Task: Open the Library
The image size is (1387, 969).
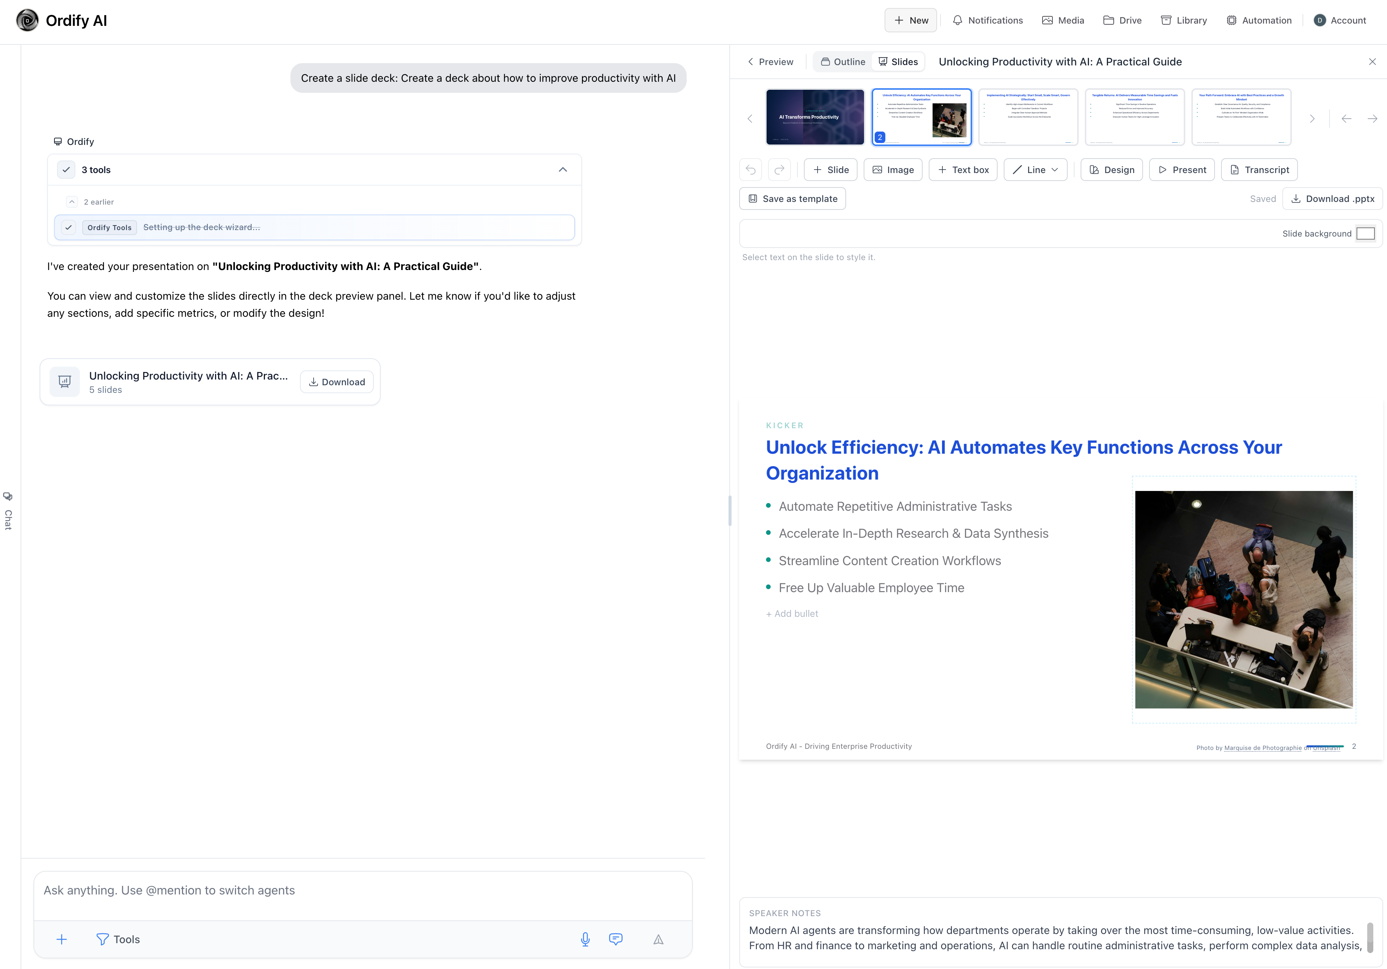Action: click(1184, 21)
